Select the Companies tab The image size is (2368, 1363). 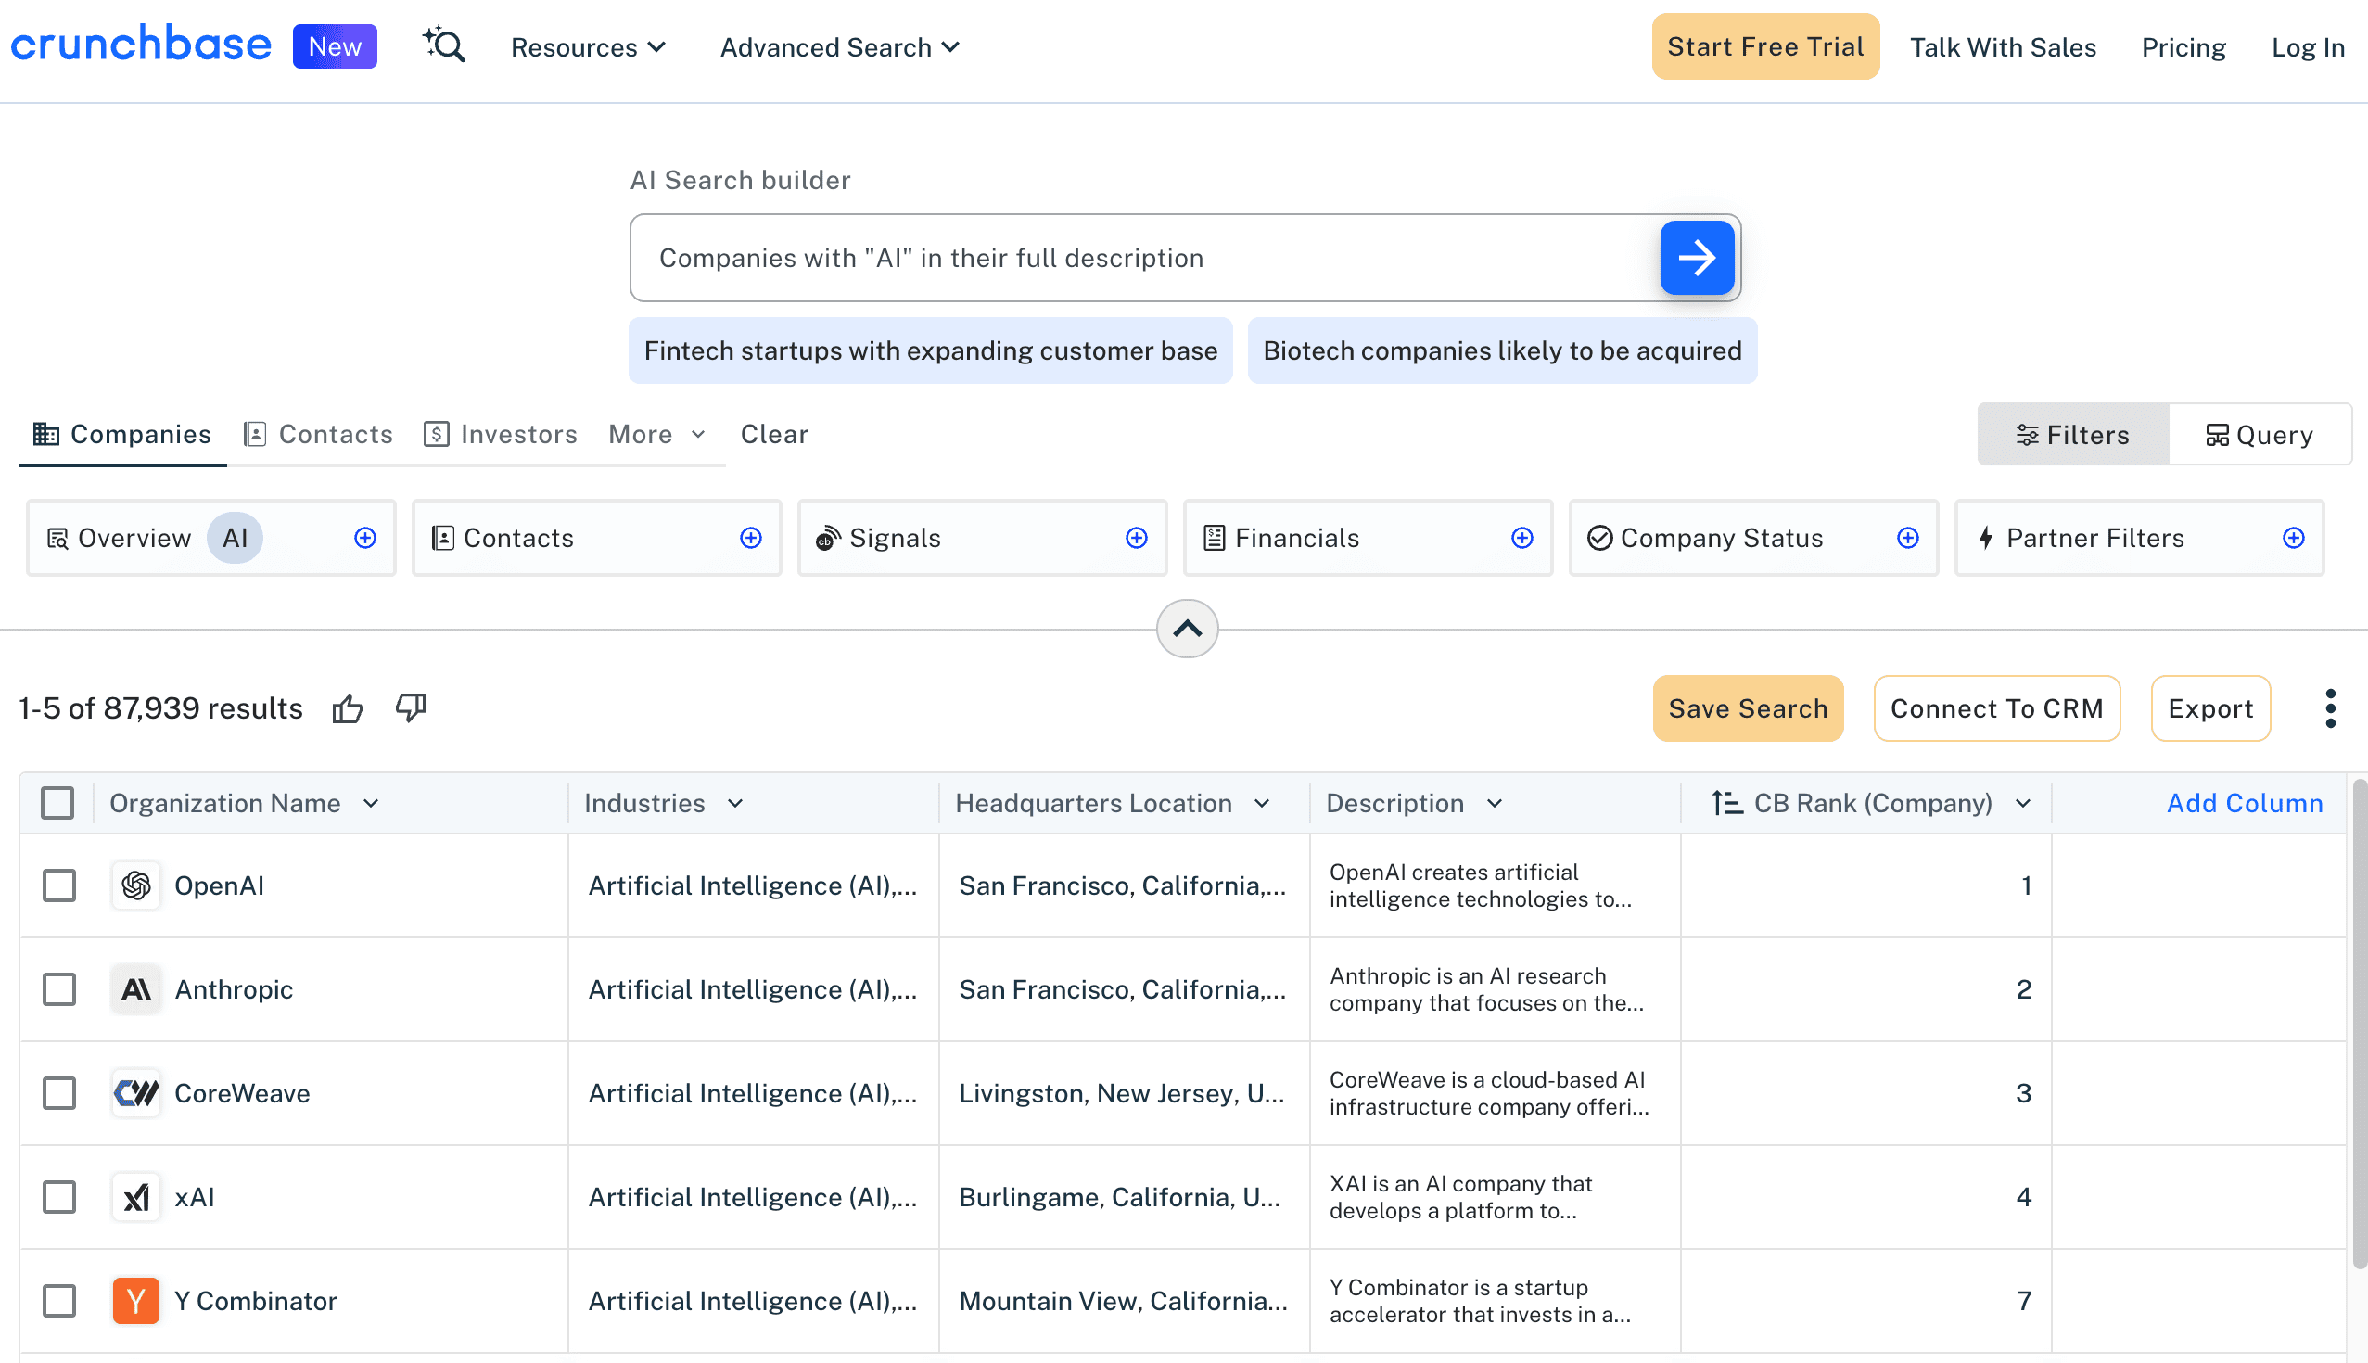coord(122,434)
